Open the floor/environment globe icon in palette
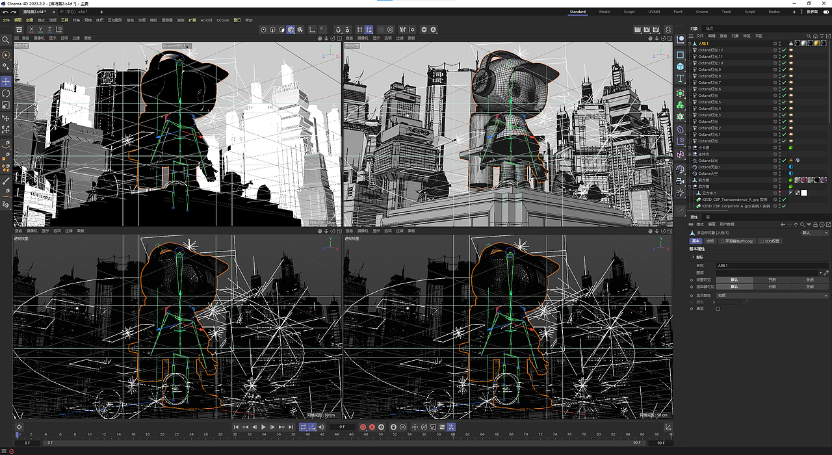The height and width of the screenshot is (455, 832). click(x=680, y=169)
